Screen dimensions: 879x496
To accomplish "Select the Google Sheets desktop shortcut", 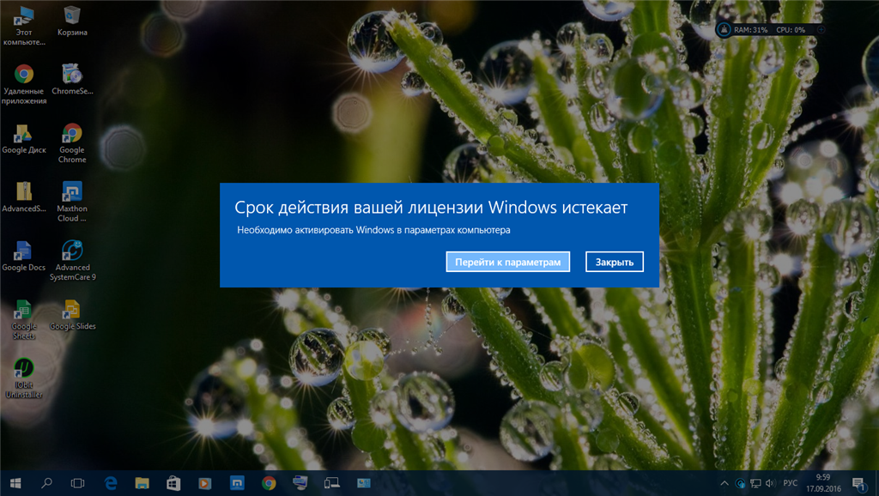I will coord(23,319).
